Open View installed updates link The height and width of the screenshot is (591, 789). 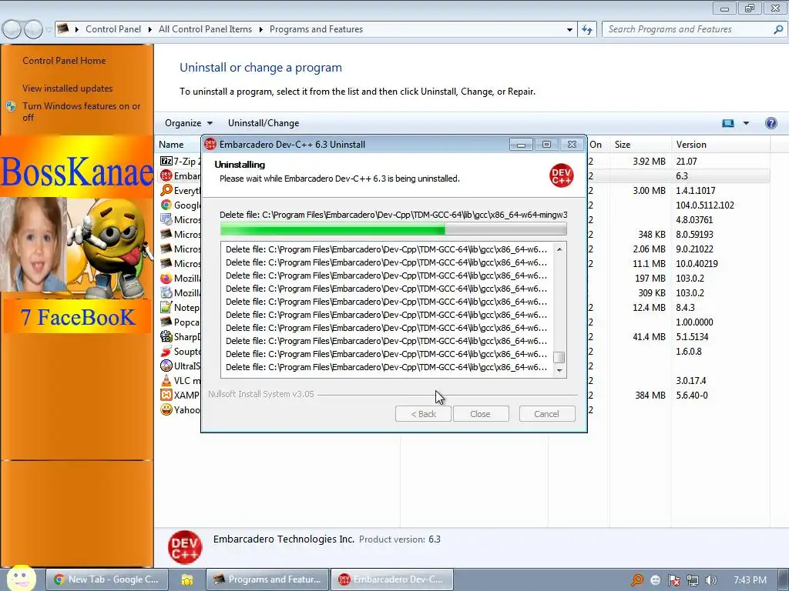[68, 88]
